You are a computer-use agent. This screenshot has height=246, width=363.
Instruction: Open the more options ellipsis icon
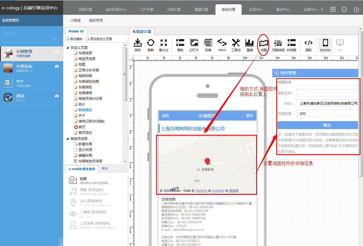pos(344,9)
